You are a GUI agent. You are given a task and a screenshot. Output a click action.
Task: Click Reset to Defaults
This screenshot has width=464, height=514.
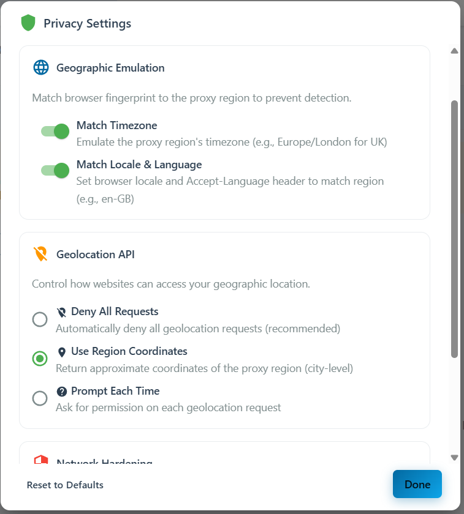click(x=65, y=485)
